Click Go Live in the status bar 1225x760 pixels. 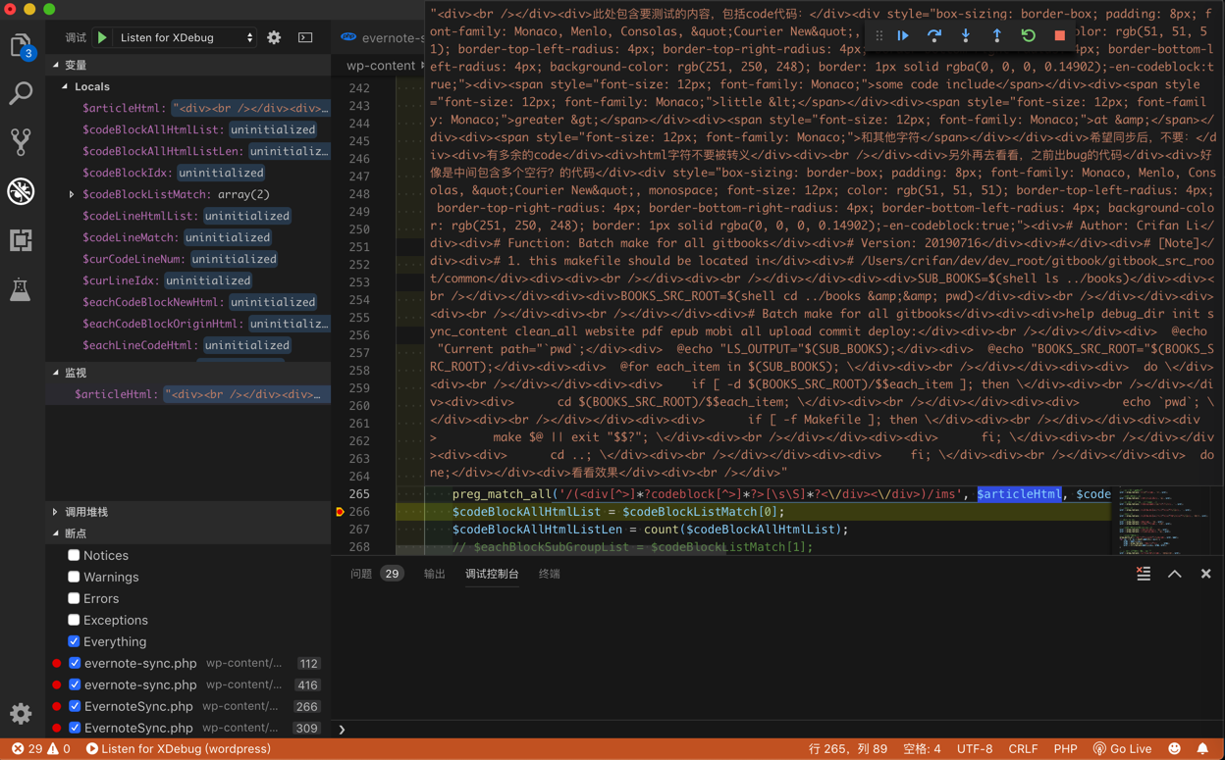tap(1122, 748)
